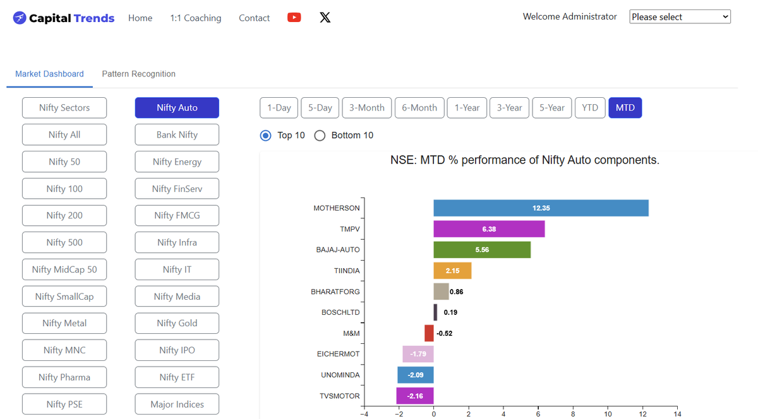Switch to the Pattern Recognition tab
Viewport: 758px width, 419px height.
pos(138,74)
